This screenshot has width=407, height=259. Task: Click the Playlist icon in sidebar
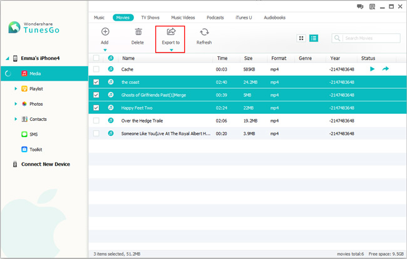[24, 89]
